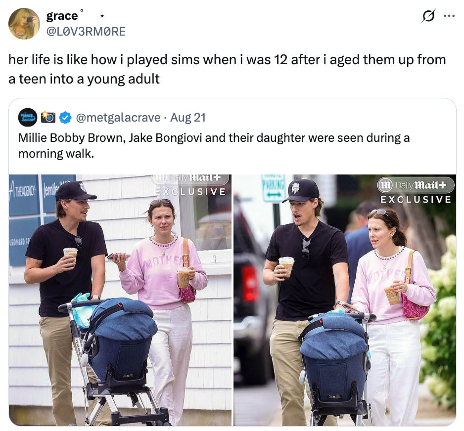
Task: Open grace's profile picture avatar
Action: point(24,24)
